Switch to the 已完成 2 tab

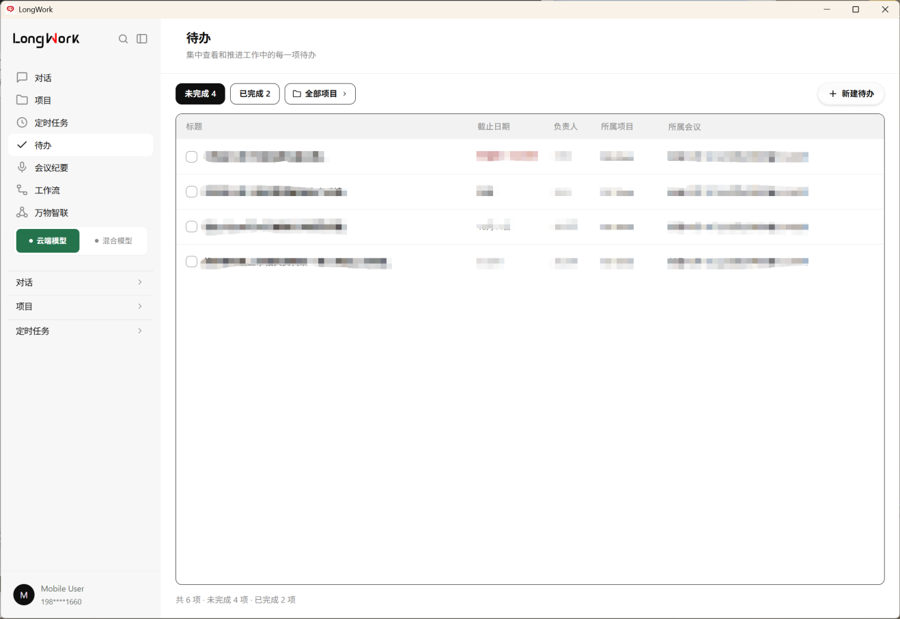pos(255,94)
